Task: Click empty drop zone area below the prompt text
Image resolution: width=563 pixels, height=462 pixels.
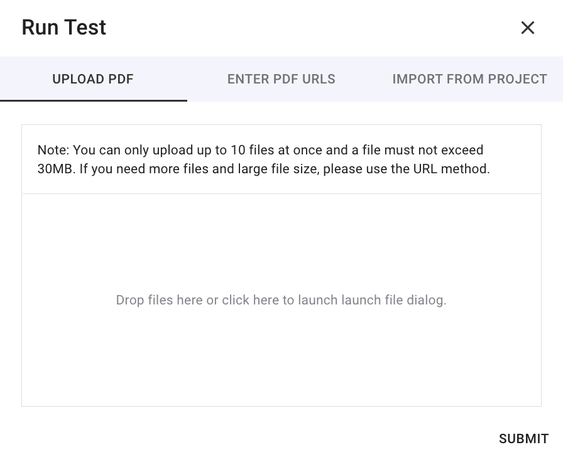Action: click(281, 364)
